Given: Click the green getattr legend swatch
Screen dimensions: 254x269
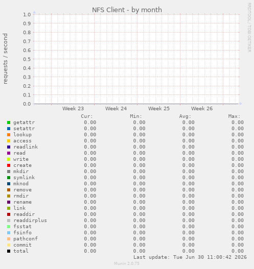Looking at the screenshot, I should point(9,123).
